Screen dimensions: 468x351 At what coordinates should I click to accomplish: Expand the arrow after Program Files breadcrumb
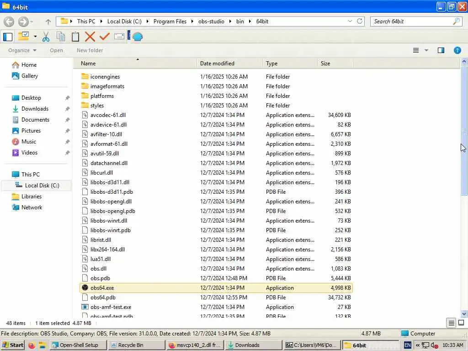(x=192, y=21)
